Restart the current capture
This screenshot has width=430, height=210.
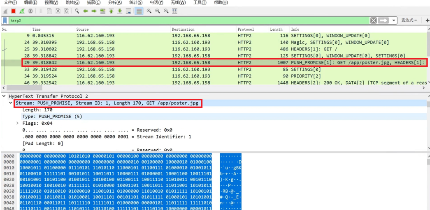pyautogui.click(x=22, y=11)
